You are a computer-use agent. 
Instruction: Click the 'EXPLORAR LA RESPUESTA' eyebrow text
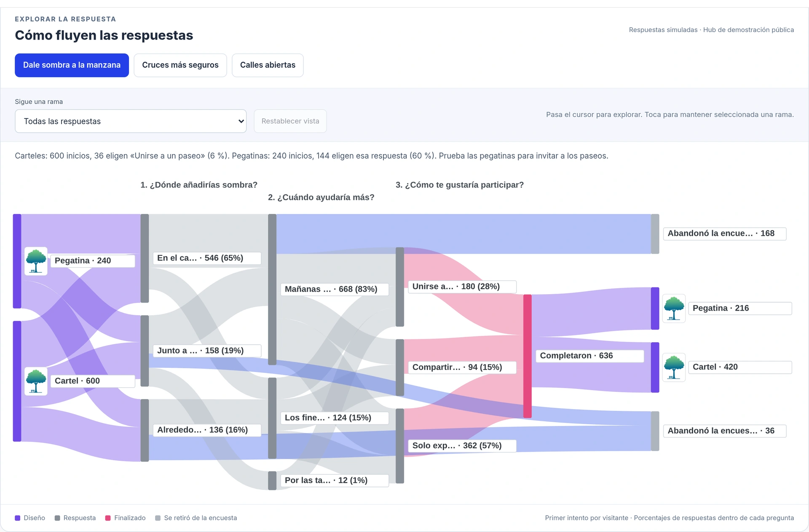click(x=65, y=19)
